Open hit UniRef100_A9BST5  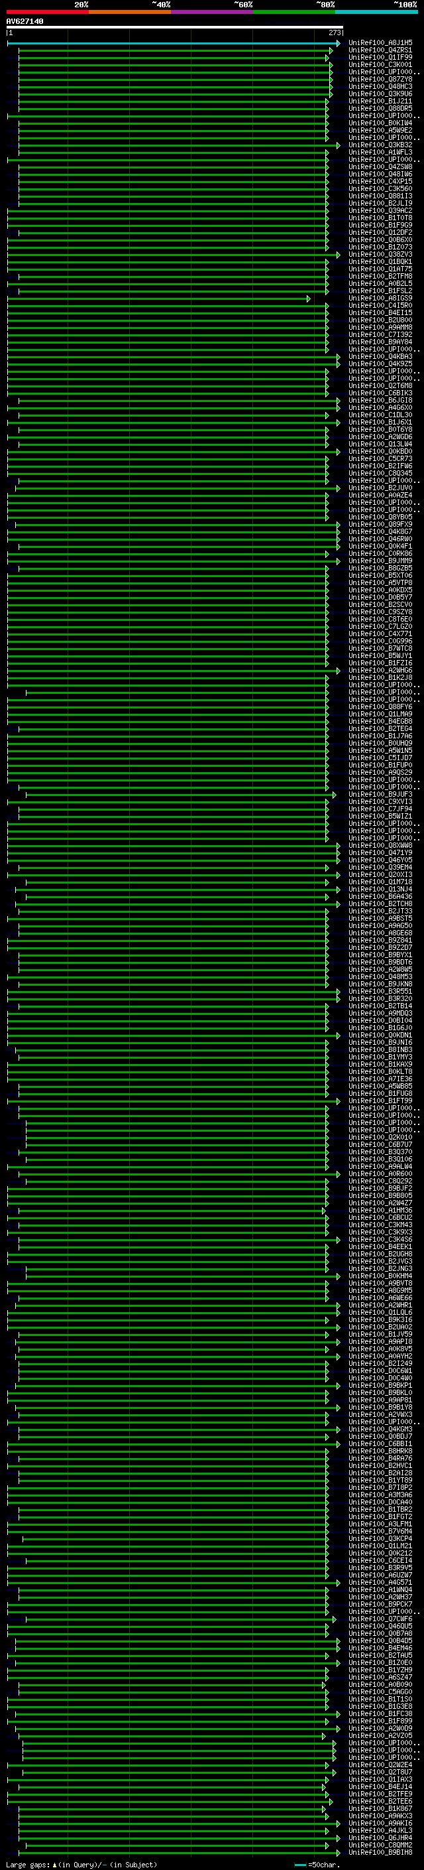click(380, 918)
